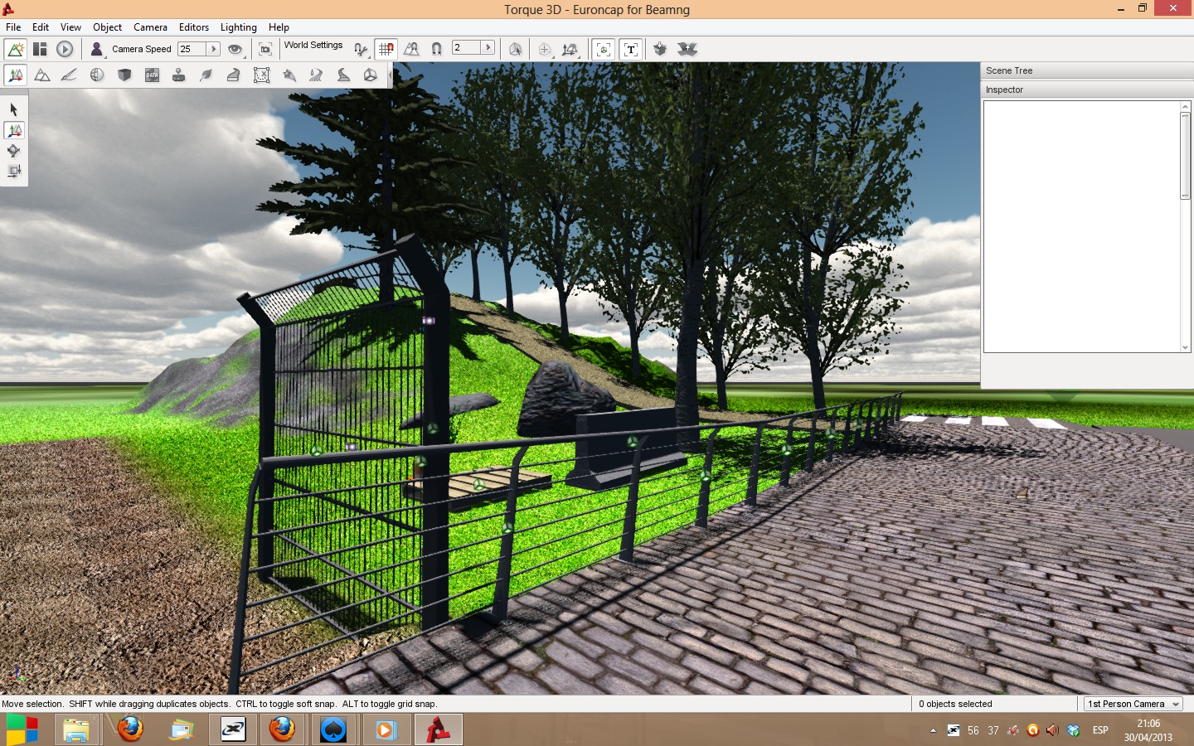Select the Mesh Road Editor icon
This screenshot has height=746, width=1194.
234,75
